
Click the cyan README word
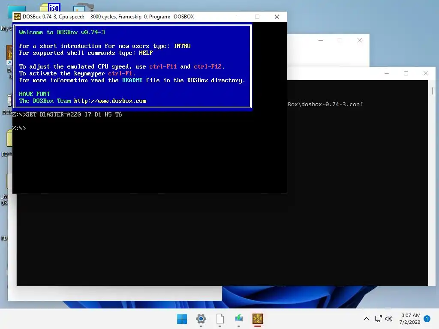(x=132, y=80)
